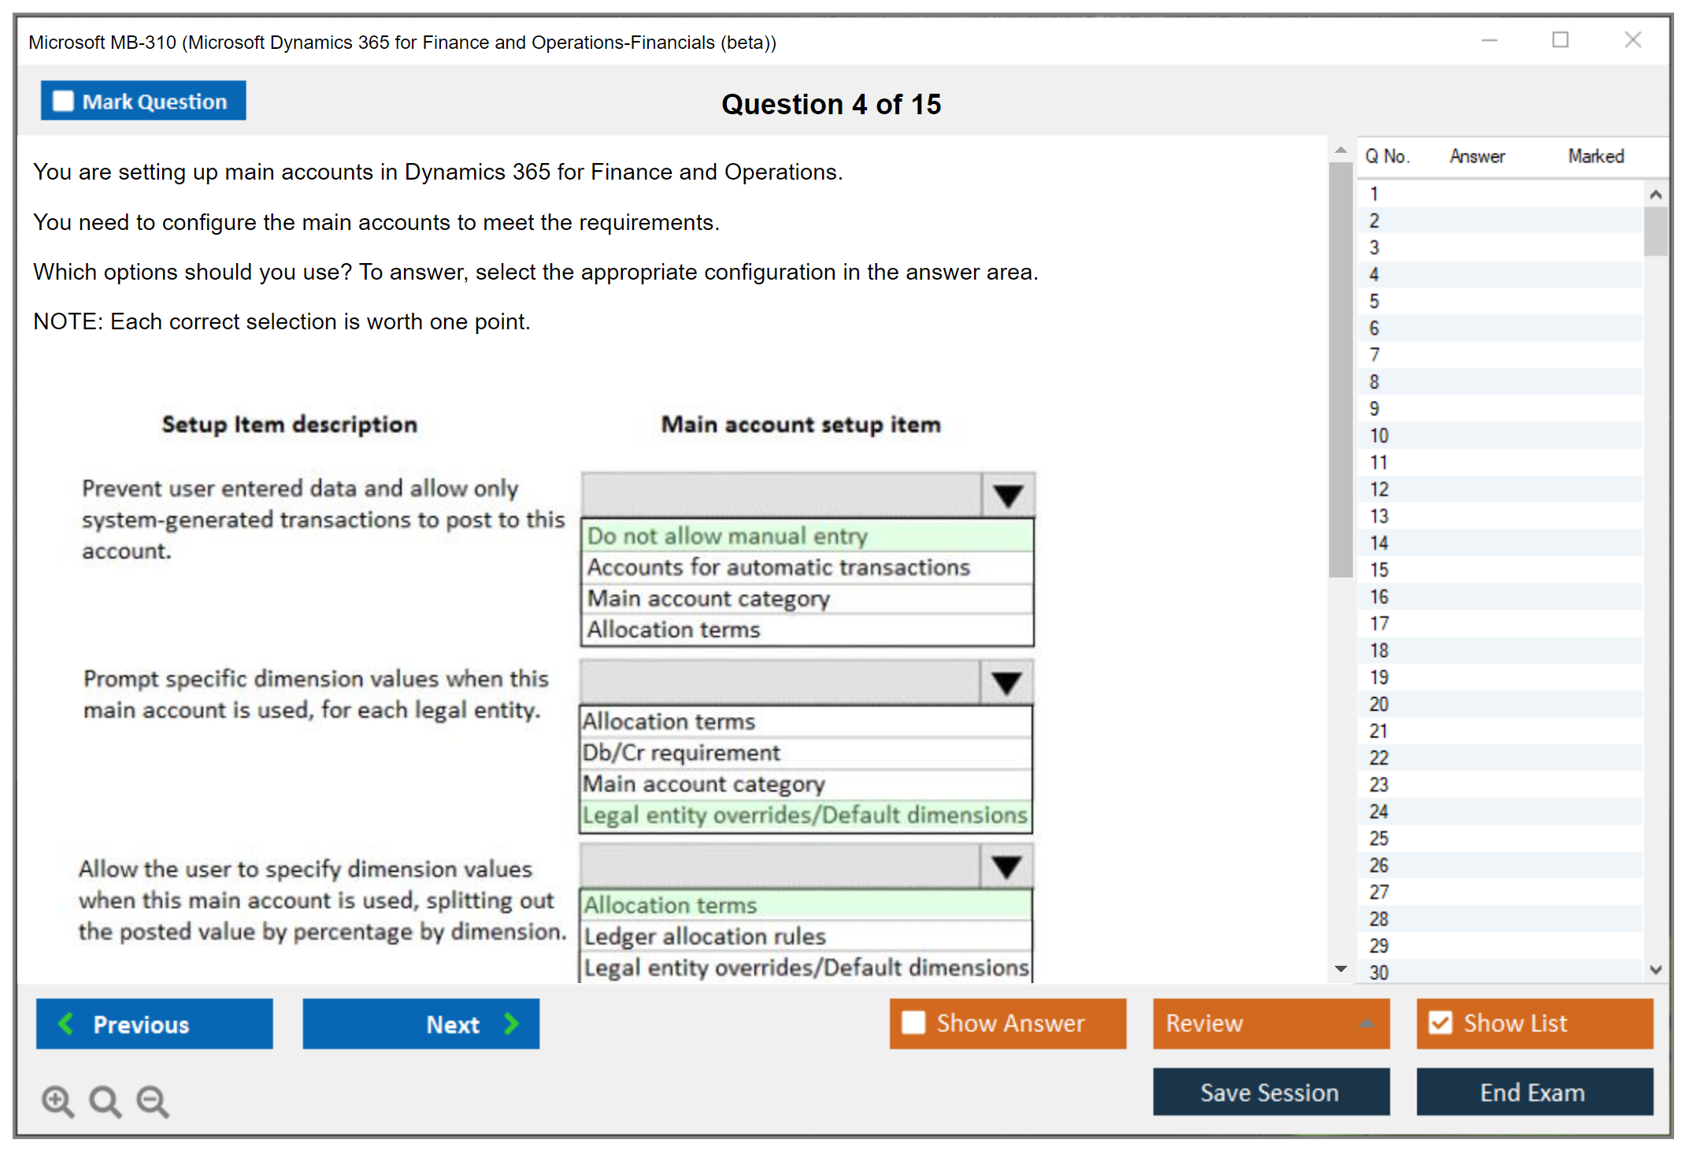Maximize the exam window
The image size is (1693, 1158).
coord(1560,40)
